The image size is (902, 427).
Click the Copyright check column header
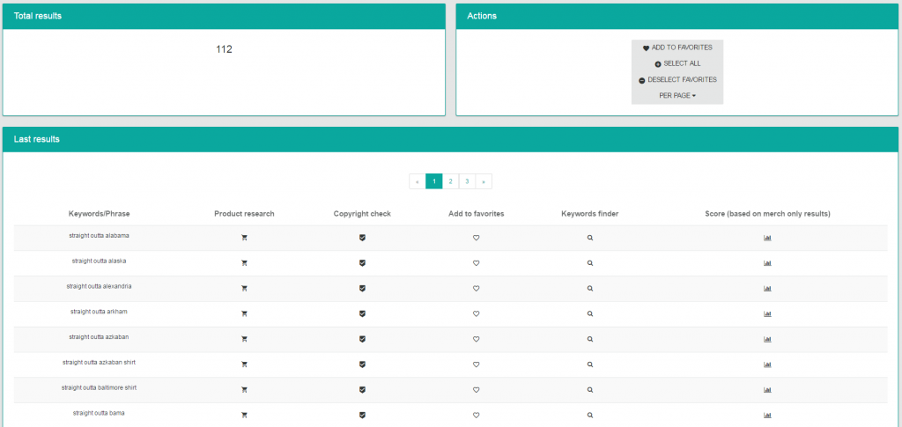(x=362, y=214)
